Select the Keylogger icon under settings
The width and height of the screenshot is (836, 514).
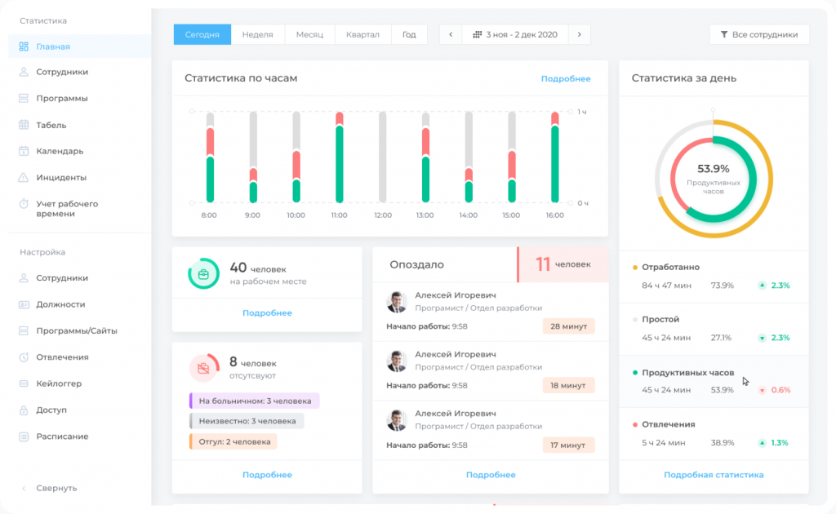[24, 383]
